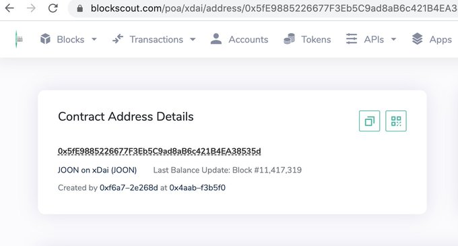Expand the APIs dropdown arrow
Viewport: 458px width, 246px height.
coord(393,39)
